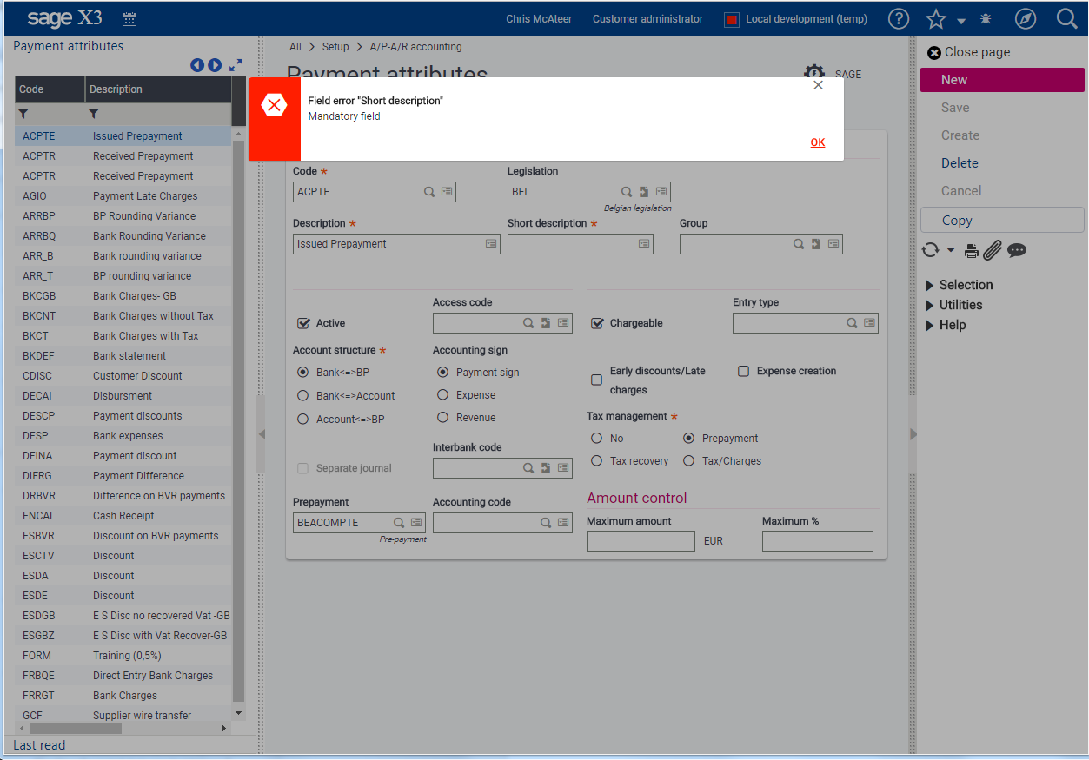Click Close page link
The width and height of the screenshot is (1089, 760).
tap(969, 52)
